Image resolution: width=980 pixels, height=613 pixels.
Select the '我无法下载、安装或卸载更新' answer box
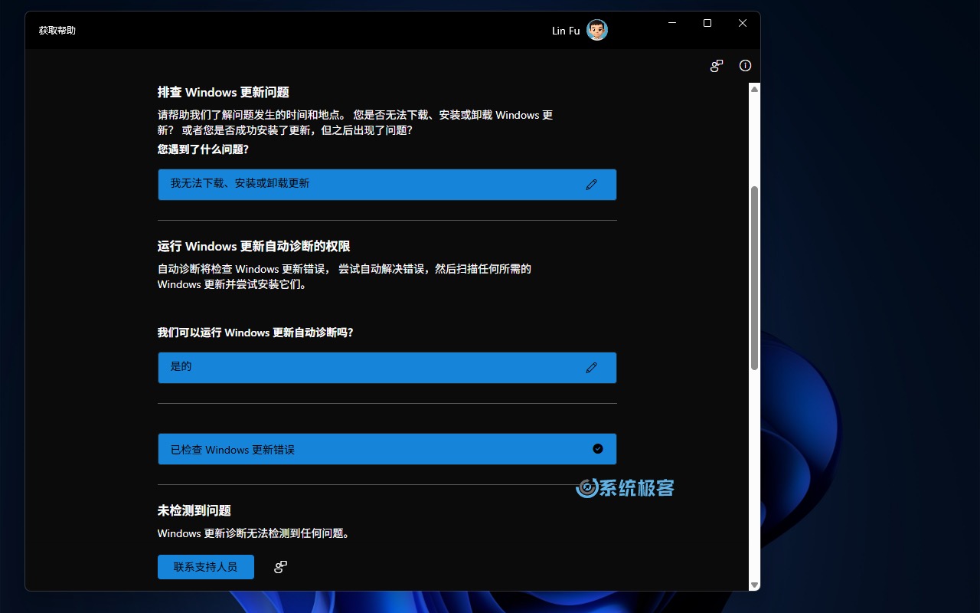pyautogui.click(x=367, y=185)
